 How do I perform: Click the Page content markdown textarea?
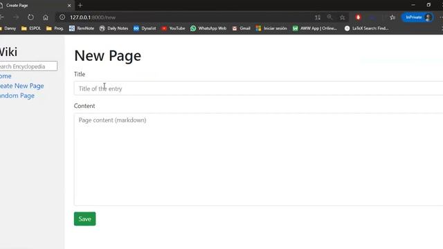(x=258, y=159)
